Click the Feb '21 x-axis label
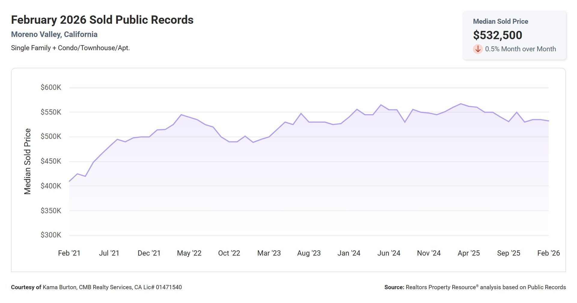The width and height of the screenshot is (577, 303). coord(69,253)
